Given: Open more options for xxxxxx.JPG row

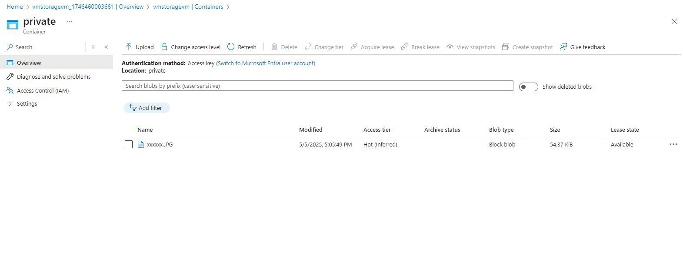Looking at the screenshot, I should pyautogui.click(x=673, y=144).
